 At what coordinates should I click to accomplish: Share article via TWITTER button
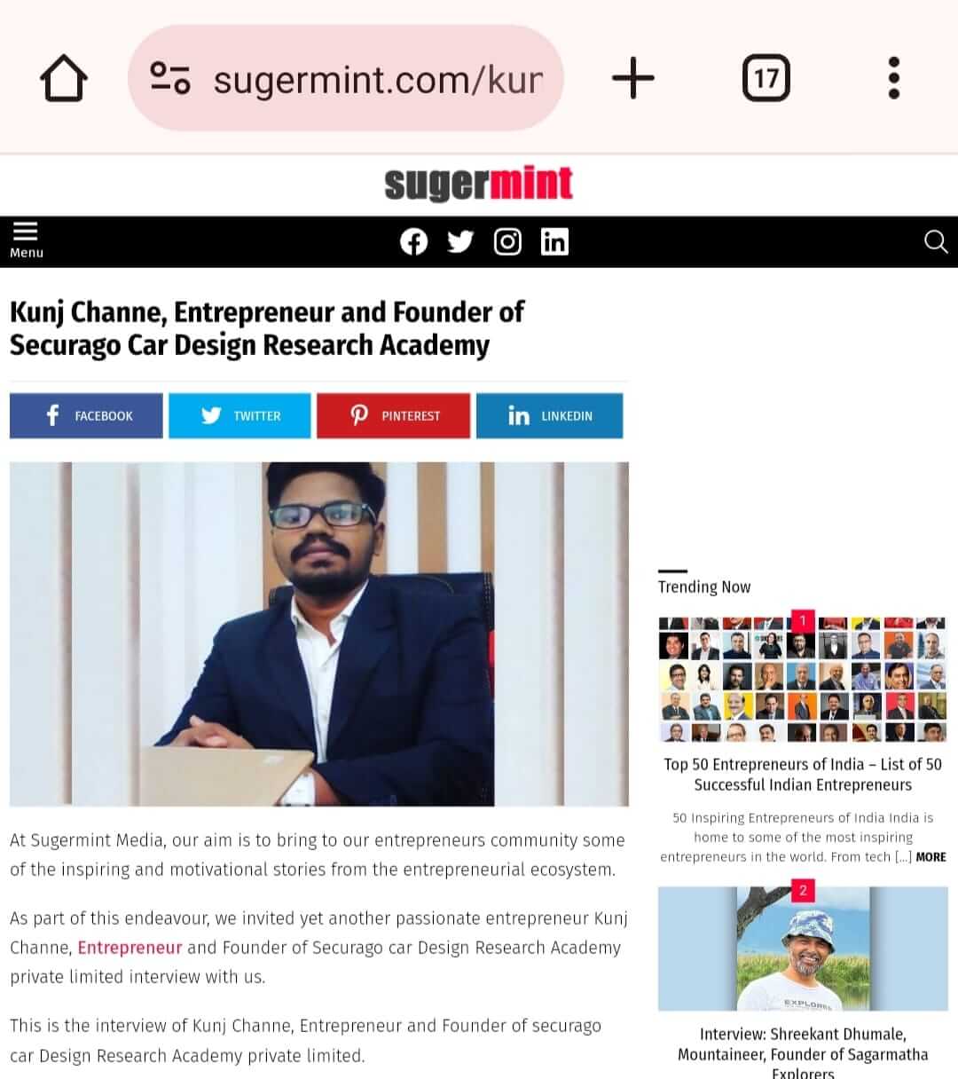pos(239,415)
